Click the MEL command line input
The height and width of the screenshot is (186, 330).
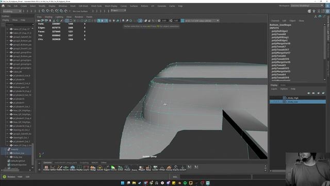point(216,177)
